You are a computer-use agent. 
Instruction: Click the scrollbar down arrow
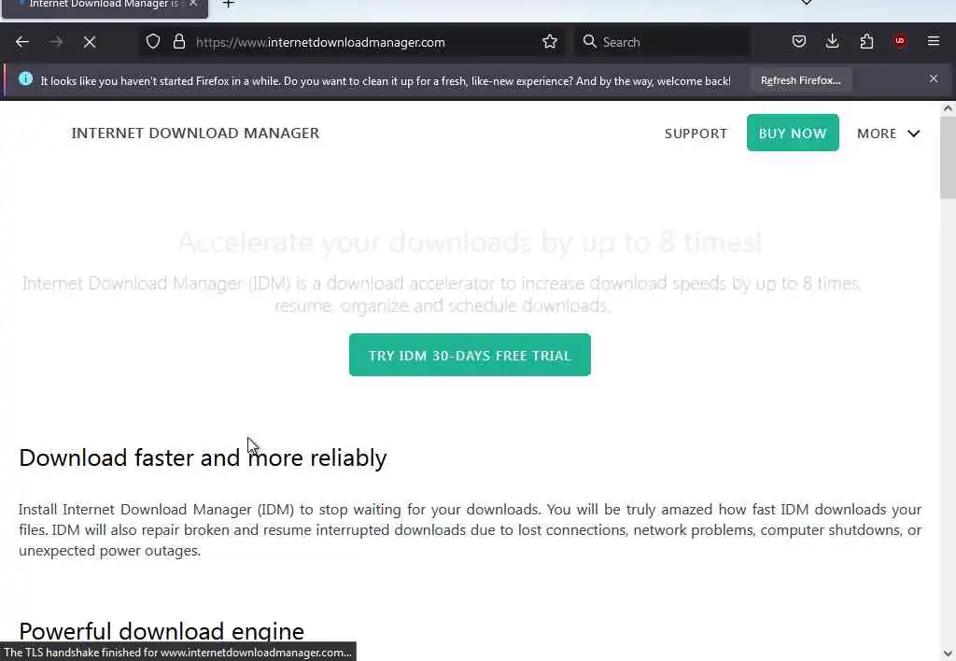click(x=948, y=654)
